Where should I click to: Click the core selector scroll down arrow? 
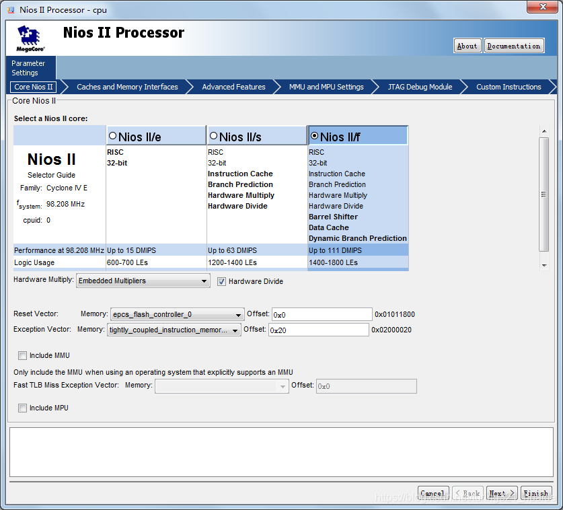tap(544, 265)
